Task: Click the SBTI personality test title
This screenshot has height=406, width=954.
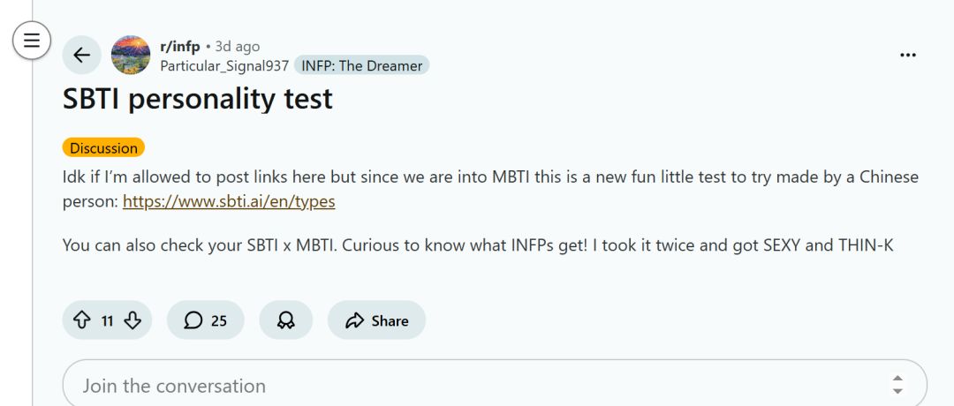Action: tap(198, 98)
